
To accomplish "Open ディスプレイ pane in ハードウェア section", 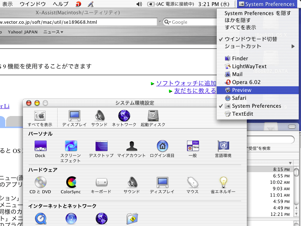I will click(x=162, y=185).
